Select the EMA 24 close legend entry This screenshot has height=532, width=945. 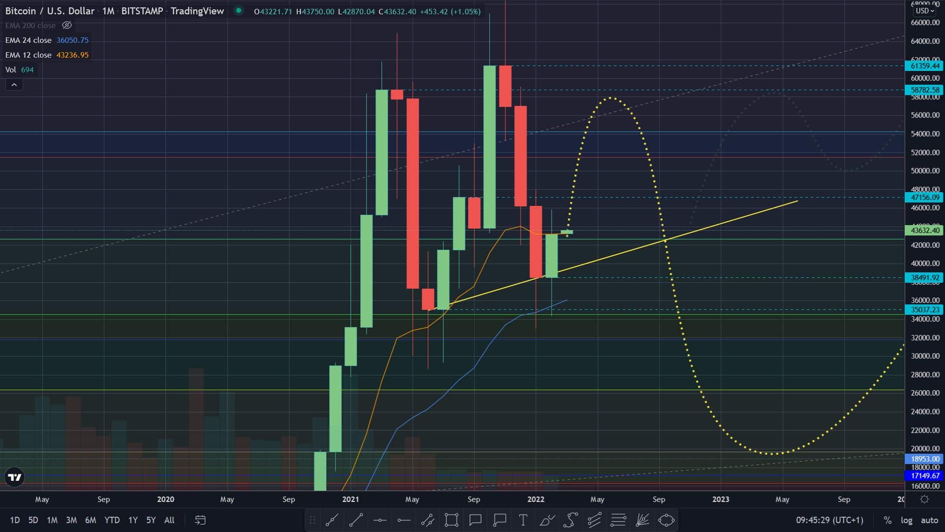point(28,40)
